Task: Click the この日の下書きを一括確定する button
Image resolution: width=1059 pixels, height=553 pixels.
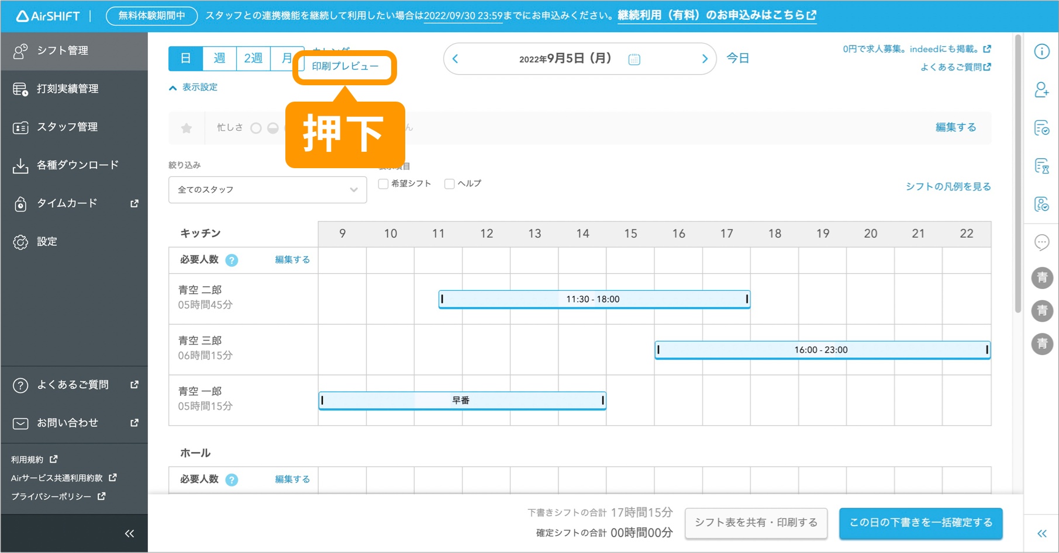Action: click(x=920, y=523)
